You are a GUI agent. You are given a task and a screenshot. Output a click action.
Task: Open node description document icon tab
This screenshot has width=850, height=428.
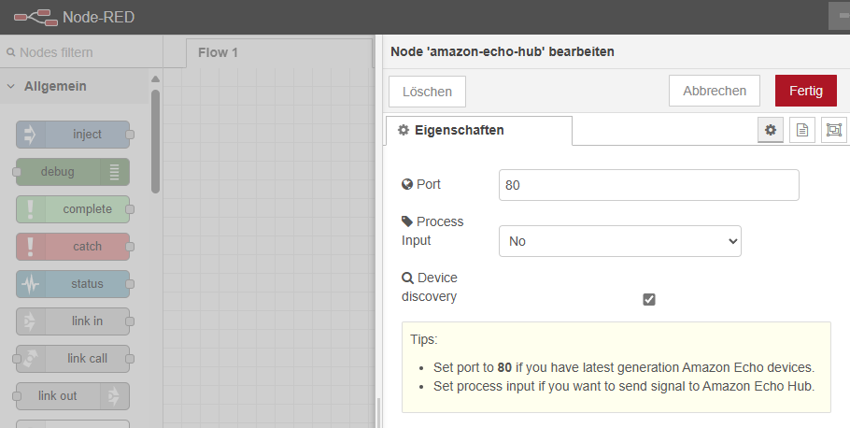point(802,130)
